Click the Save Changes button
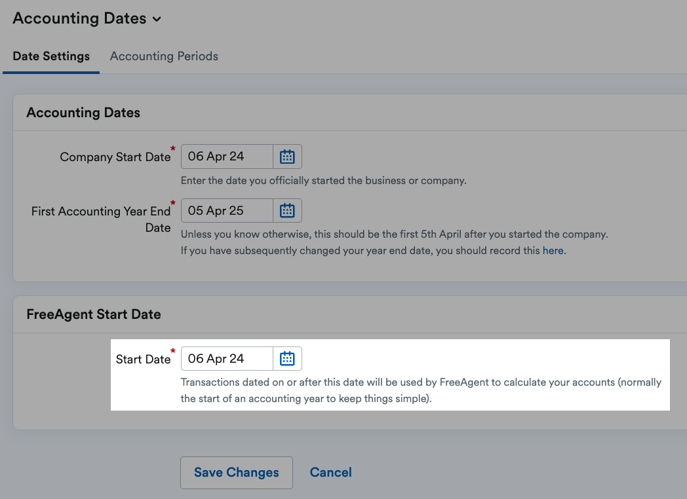This screenshot has height=499, width=687. tap(237, 472)
